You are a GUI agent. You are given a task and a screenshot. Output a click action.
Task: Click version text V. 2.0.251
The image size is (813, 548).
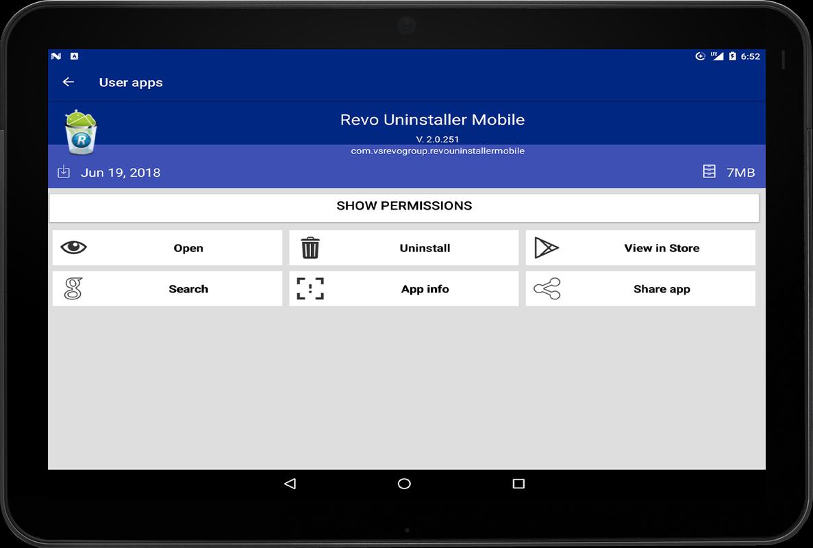pyautogui.click(x=437, y=139)
